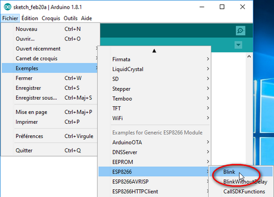Open the Édition menu
Viewport: 274px width, 197px height.
[x=30, y=18]
